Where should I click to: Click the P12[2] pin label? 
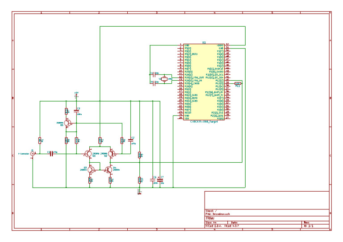click(x=219, y=81)
